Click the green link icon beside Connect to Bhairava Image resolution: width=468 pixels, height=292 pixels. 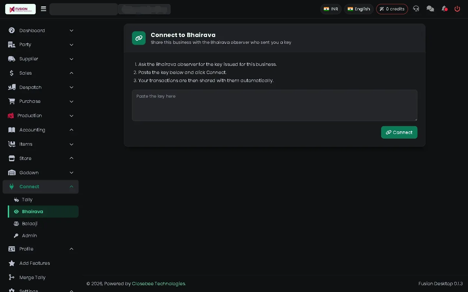139,38
